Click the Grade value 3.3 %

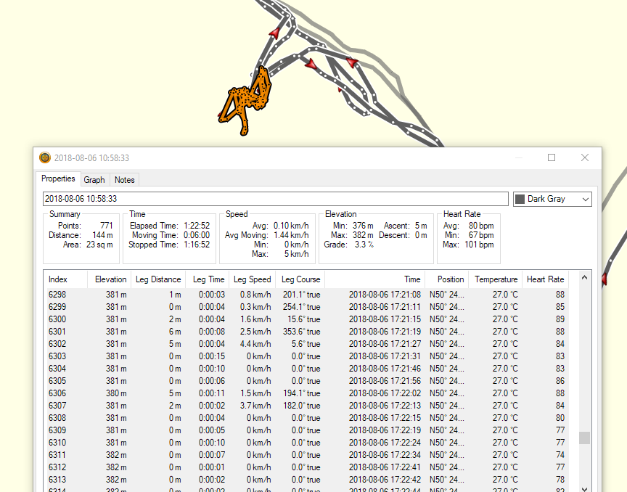(364, 245)
